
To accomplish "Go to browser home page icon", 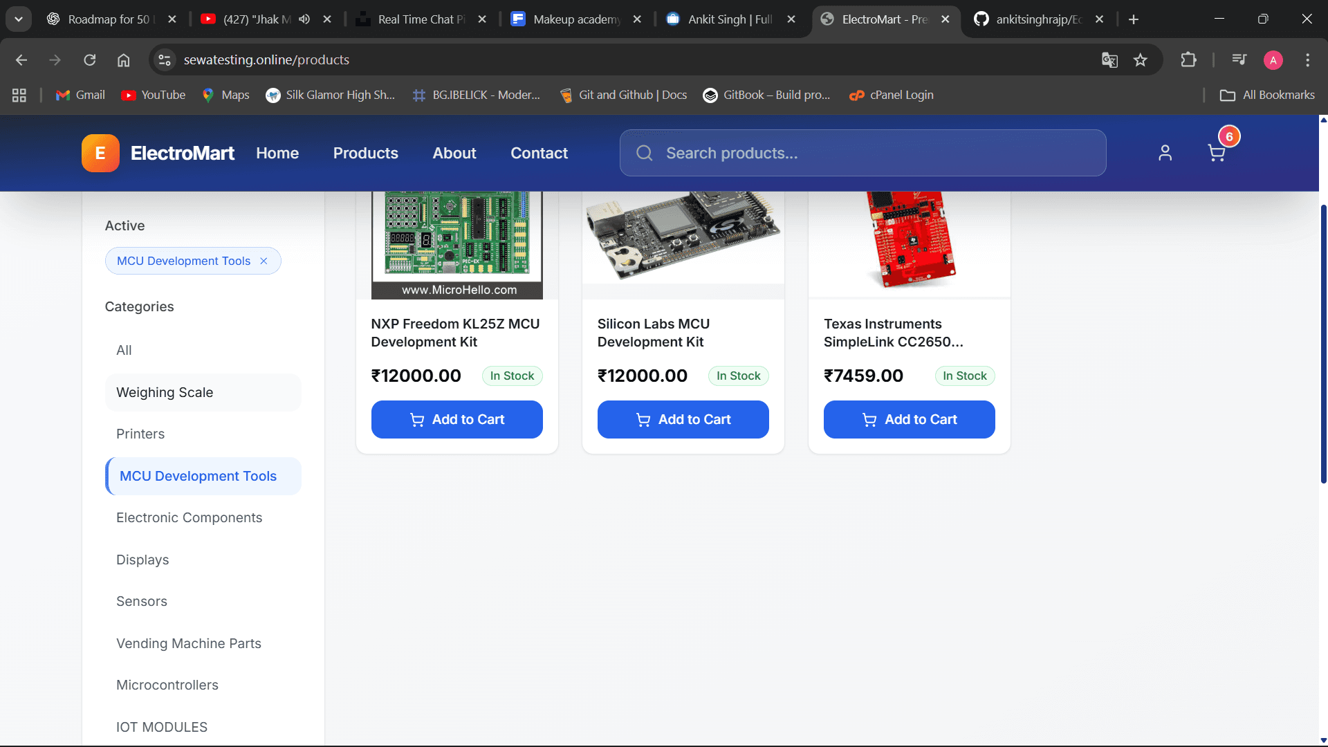I will click(123, 60).
